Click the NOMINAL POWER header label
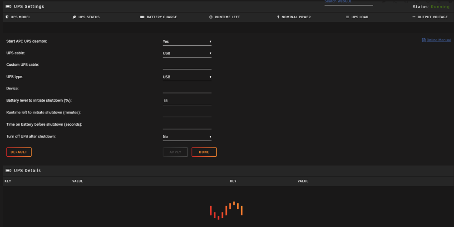This screenshot has width=454, height=227. pyautogui.click(x=296, y=17)
